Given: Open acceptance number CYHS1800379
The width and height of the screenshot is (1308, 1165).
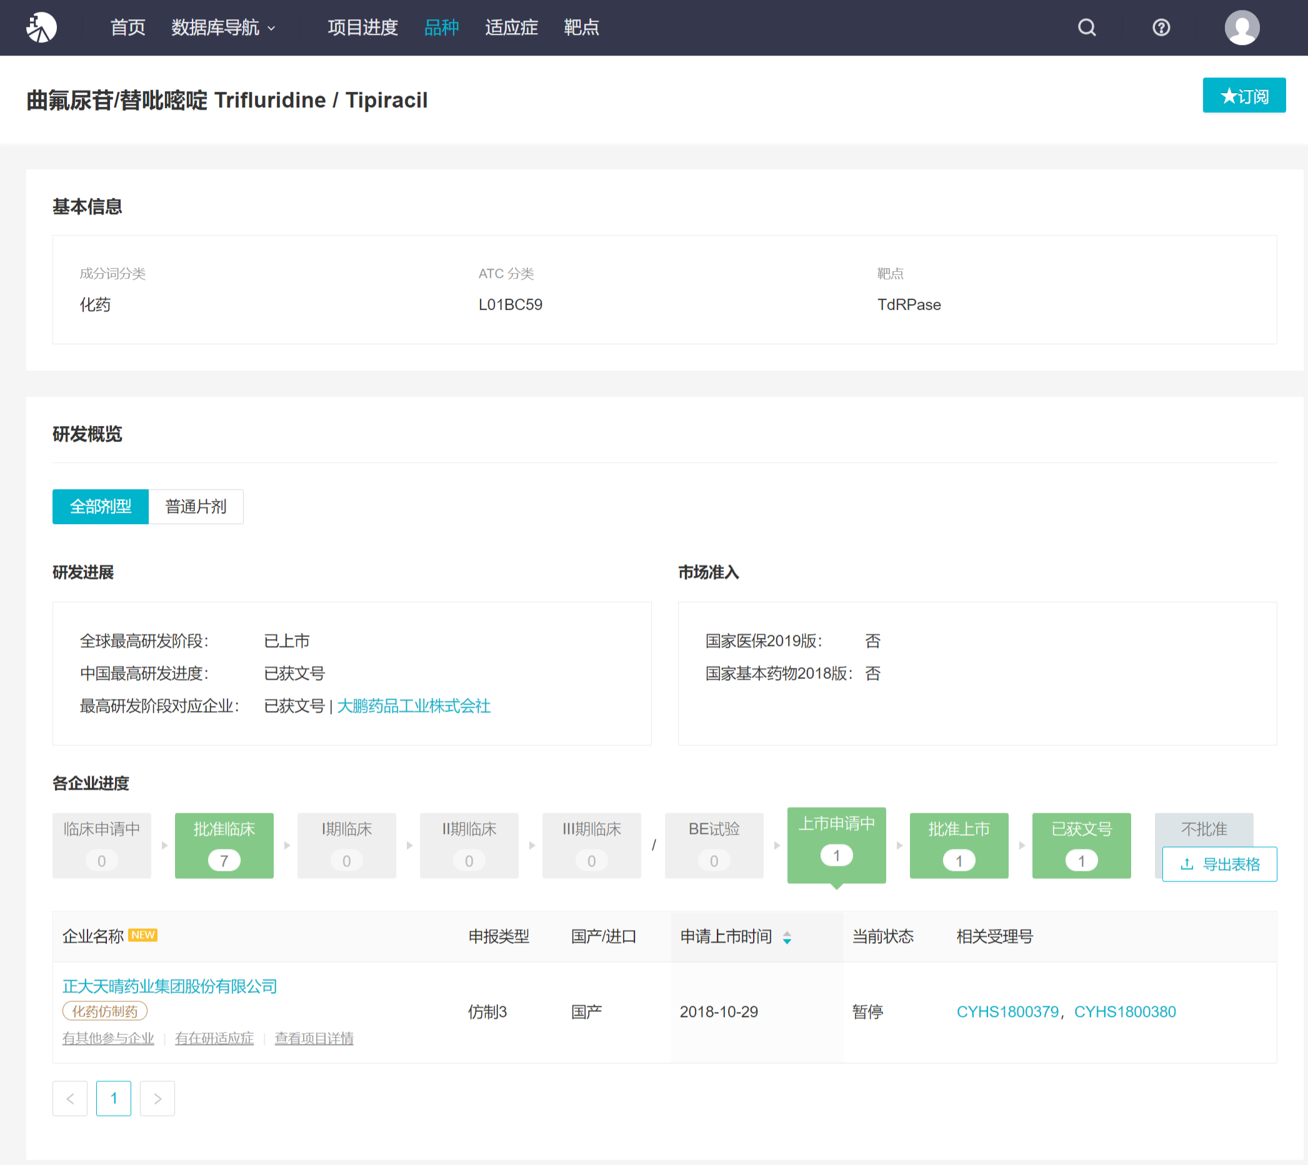Looking at the screenshot, I should pos(1008,1011).
